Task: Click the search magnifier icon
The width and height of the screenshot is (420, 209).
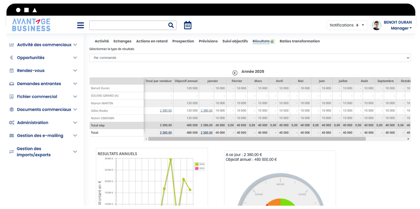Action: 171,25
